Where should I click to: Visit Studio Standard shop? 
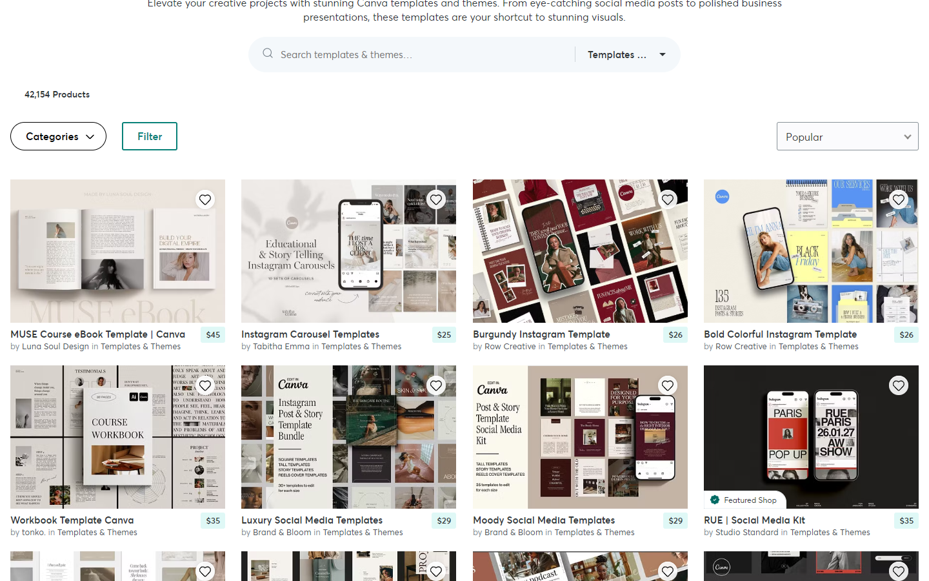click(747, 533)
